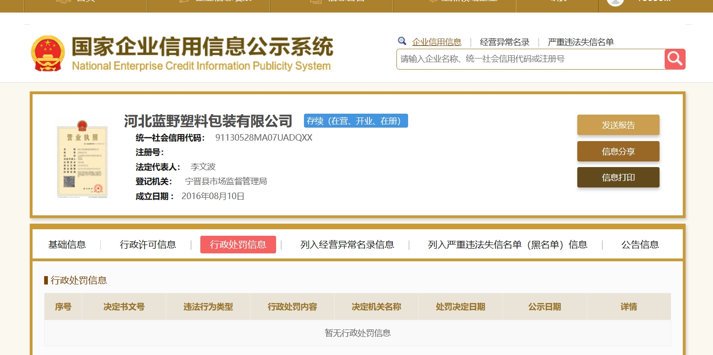Viewport: 713px width, 355px height.
Task: Click the 处罚决定日期 column header
Action: 461,307
